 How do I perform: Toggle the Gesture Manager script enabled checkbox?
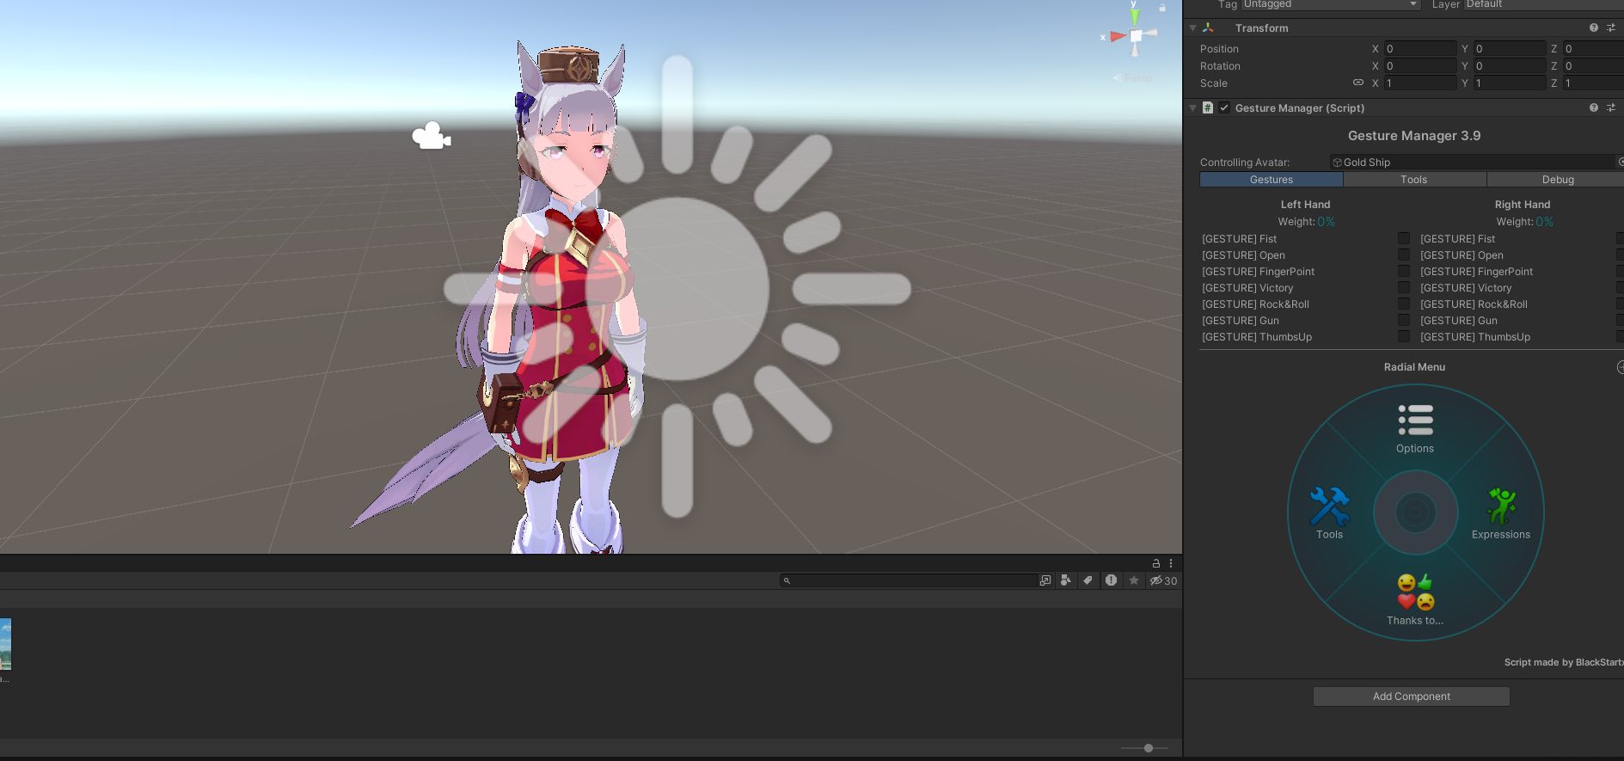[1224, 108]
